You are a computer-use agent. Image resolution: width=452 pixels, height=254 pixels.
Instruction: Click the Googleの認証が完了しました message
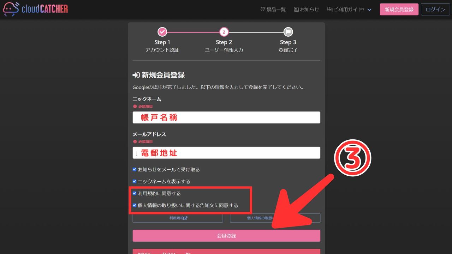[218, 87]
